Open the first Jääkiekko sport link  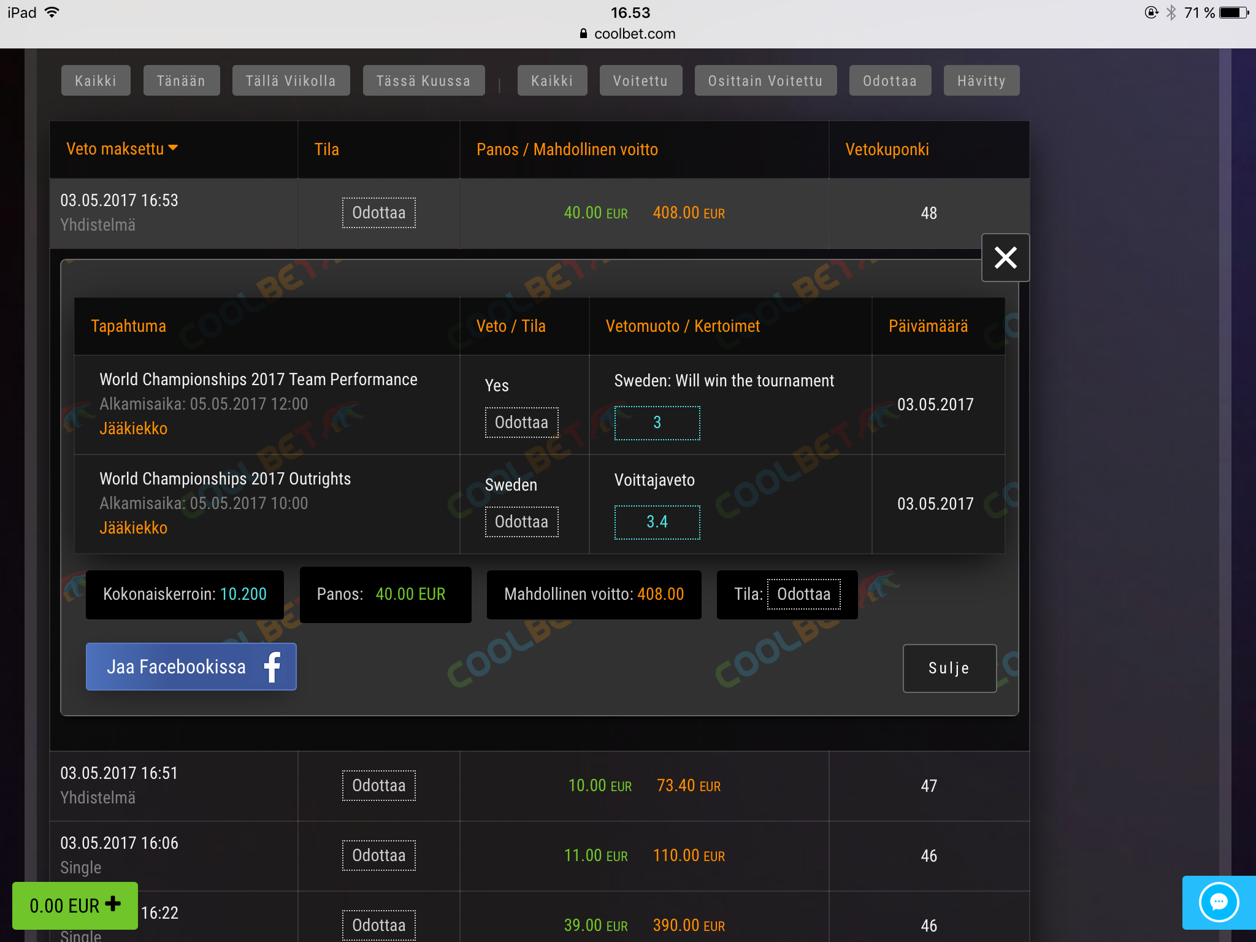[133, 429]
